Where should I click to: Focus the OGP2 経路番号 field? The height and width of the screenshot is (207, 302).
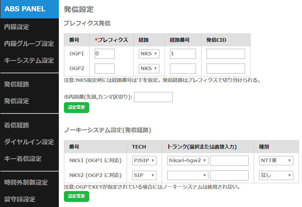click(x=183, y=69)
